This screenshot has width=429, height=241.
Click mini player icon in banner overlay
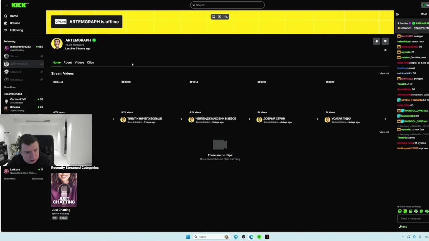[213, 17]
